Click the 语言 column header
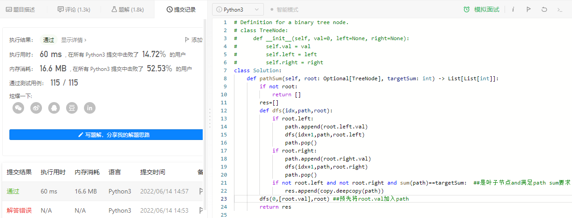The height and width of the screenshot is (218, 572). click(x=115, y=172)
